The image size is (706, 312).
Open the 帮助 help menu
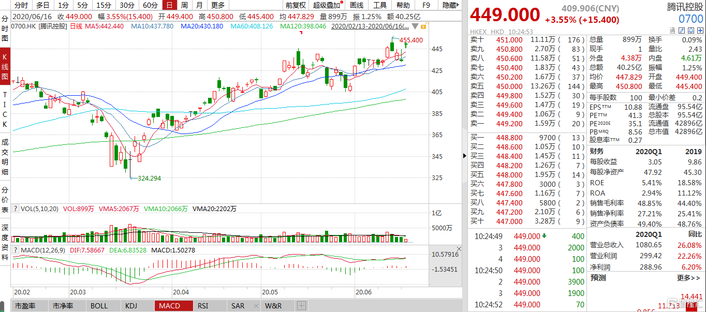[403, 5]
